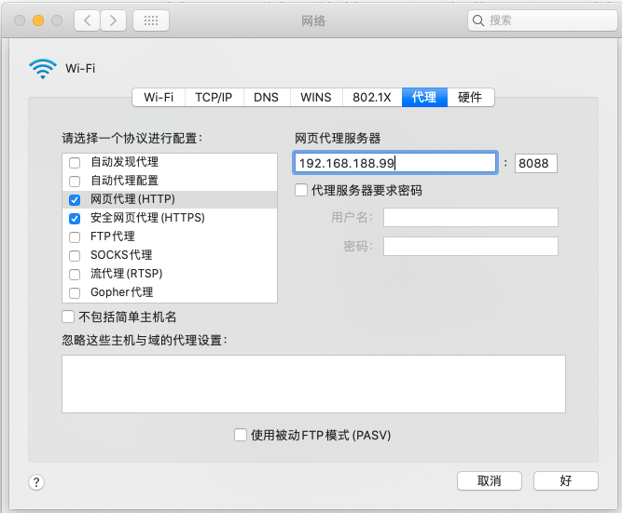
Task: Enable 代理服务器要求密码 checkbox
Action: pos(301,190)
